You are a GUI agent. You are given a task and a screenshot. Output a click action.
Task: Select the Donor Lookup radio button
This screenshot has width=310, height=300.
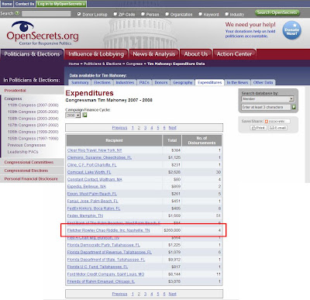(x=79, y=14)
